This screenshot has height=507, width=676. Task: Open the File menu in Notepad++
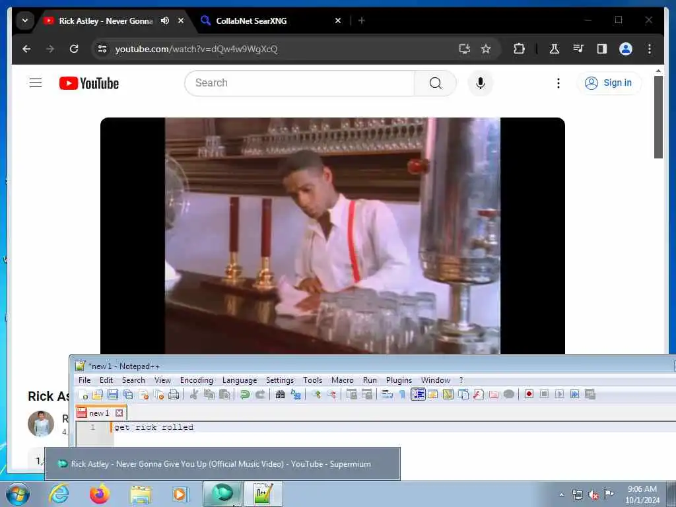[x=84, y=380]
